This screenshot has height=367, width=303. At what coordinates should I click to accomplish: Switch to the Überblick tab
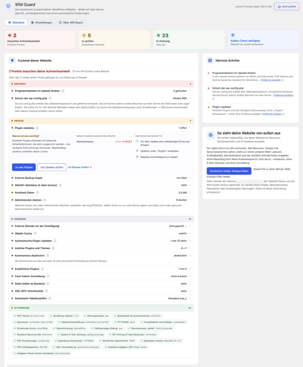coord(16,23)
